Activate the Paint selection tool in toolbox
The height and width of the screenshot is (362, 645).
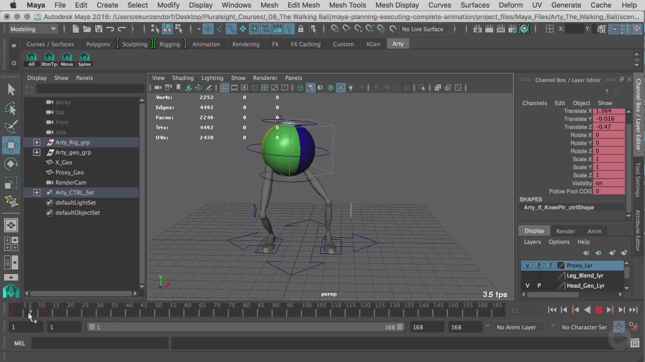tap(11, 127)
